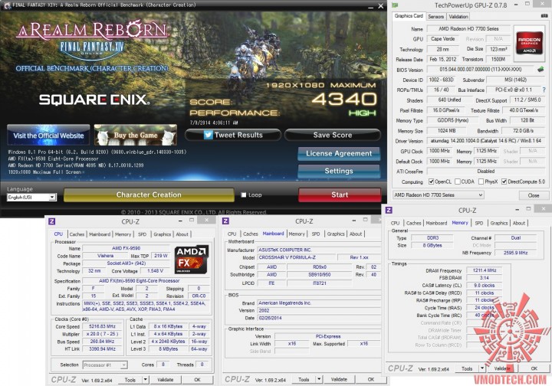Click the Save Score button
Screen dimensions: 552x386
click(333, 135)
